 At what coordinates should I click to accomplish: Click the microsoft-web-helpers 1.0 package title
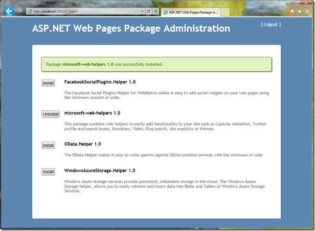pyautogui.click(x=92, y=113)
